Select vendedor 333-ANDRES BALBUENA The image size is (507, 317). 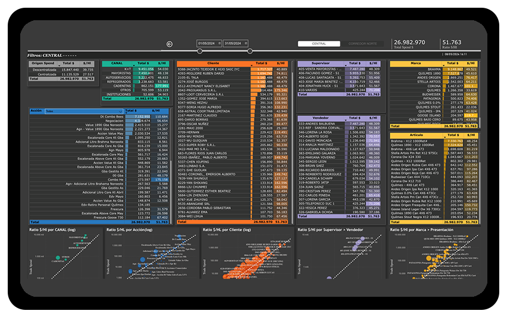(x=339, y=124)
